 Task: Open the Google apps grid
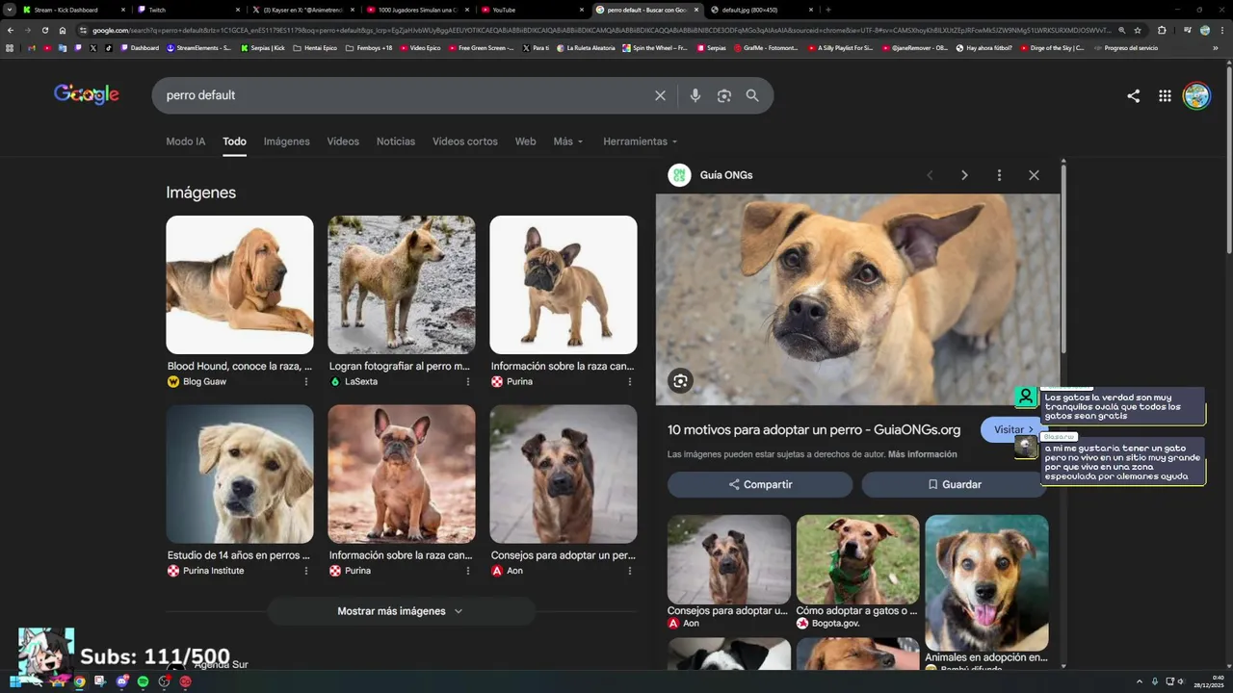(1165, 95)
